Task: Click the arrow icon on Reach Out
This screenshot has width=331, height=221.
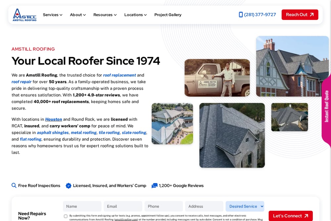Action: pos(311,15)
